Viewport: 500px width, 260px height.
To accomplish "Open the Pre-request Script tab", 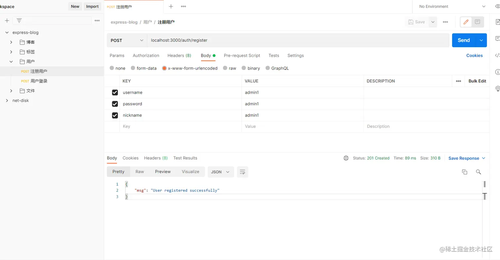I will (242, 55).
